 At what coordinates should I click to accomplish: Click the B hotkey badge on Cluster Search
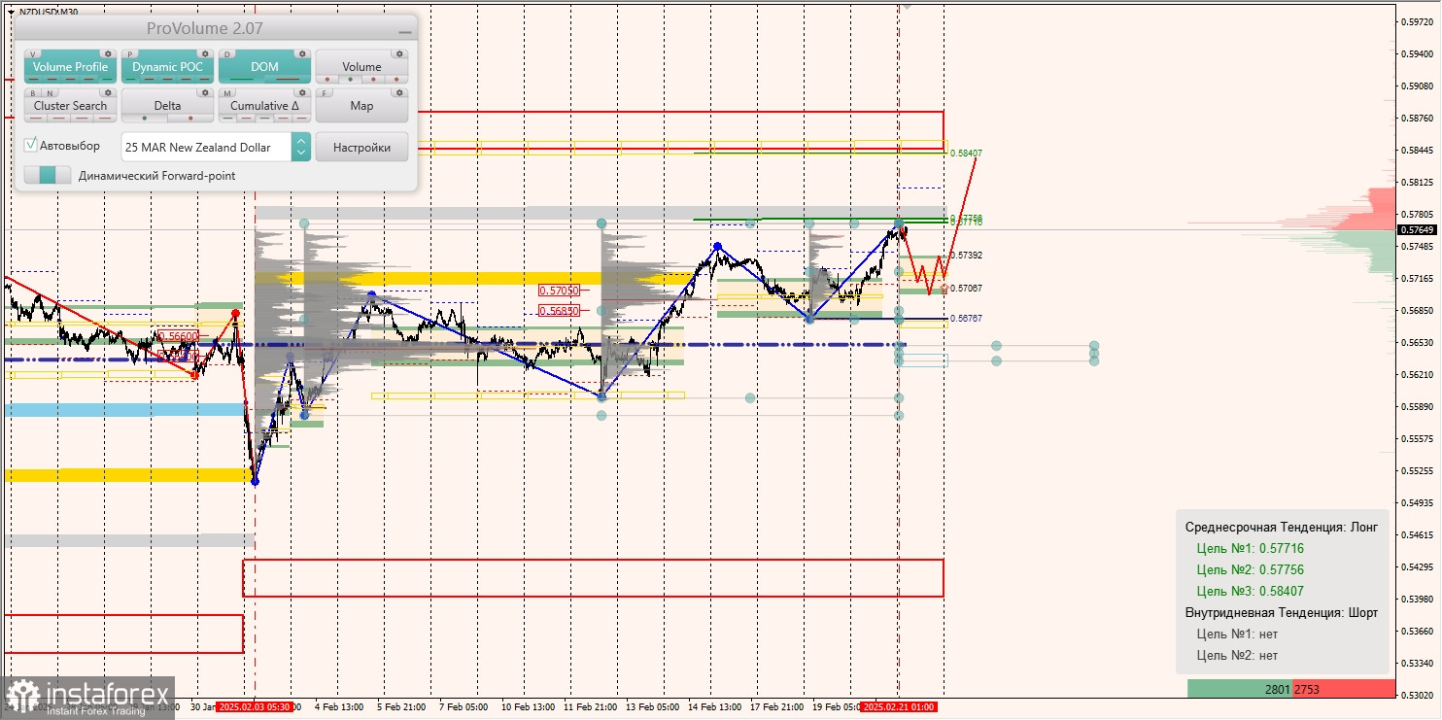tap(33, 93)
